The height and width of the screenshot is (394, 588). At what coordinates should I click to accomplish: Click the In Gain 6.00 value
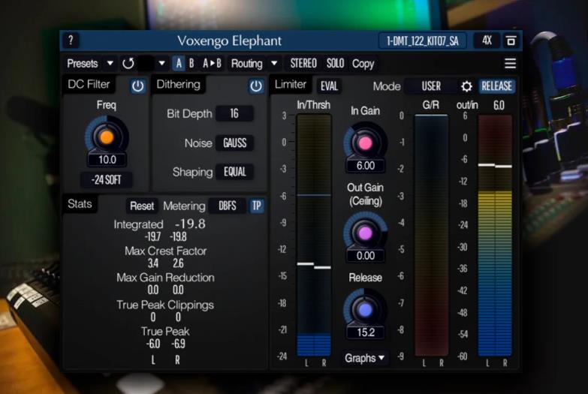tap(365, 166)
